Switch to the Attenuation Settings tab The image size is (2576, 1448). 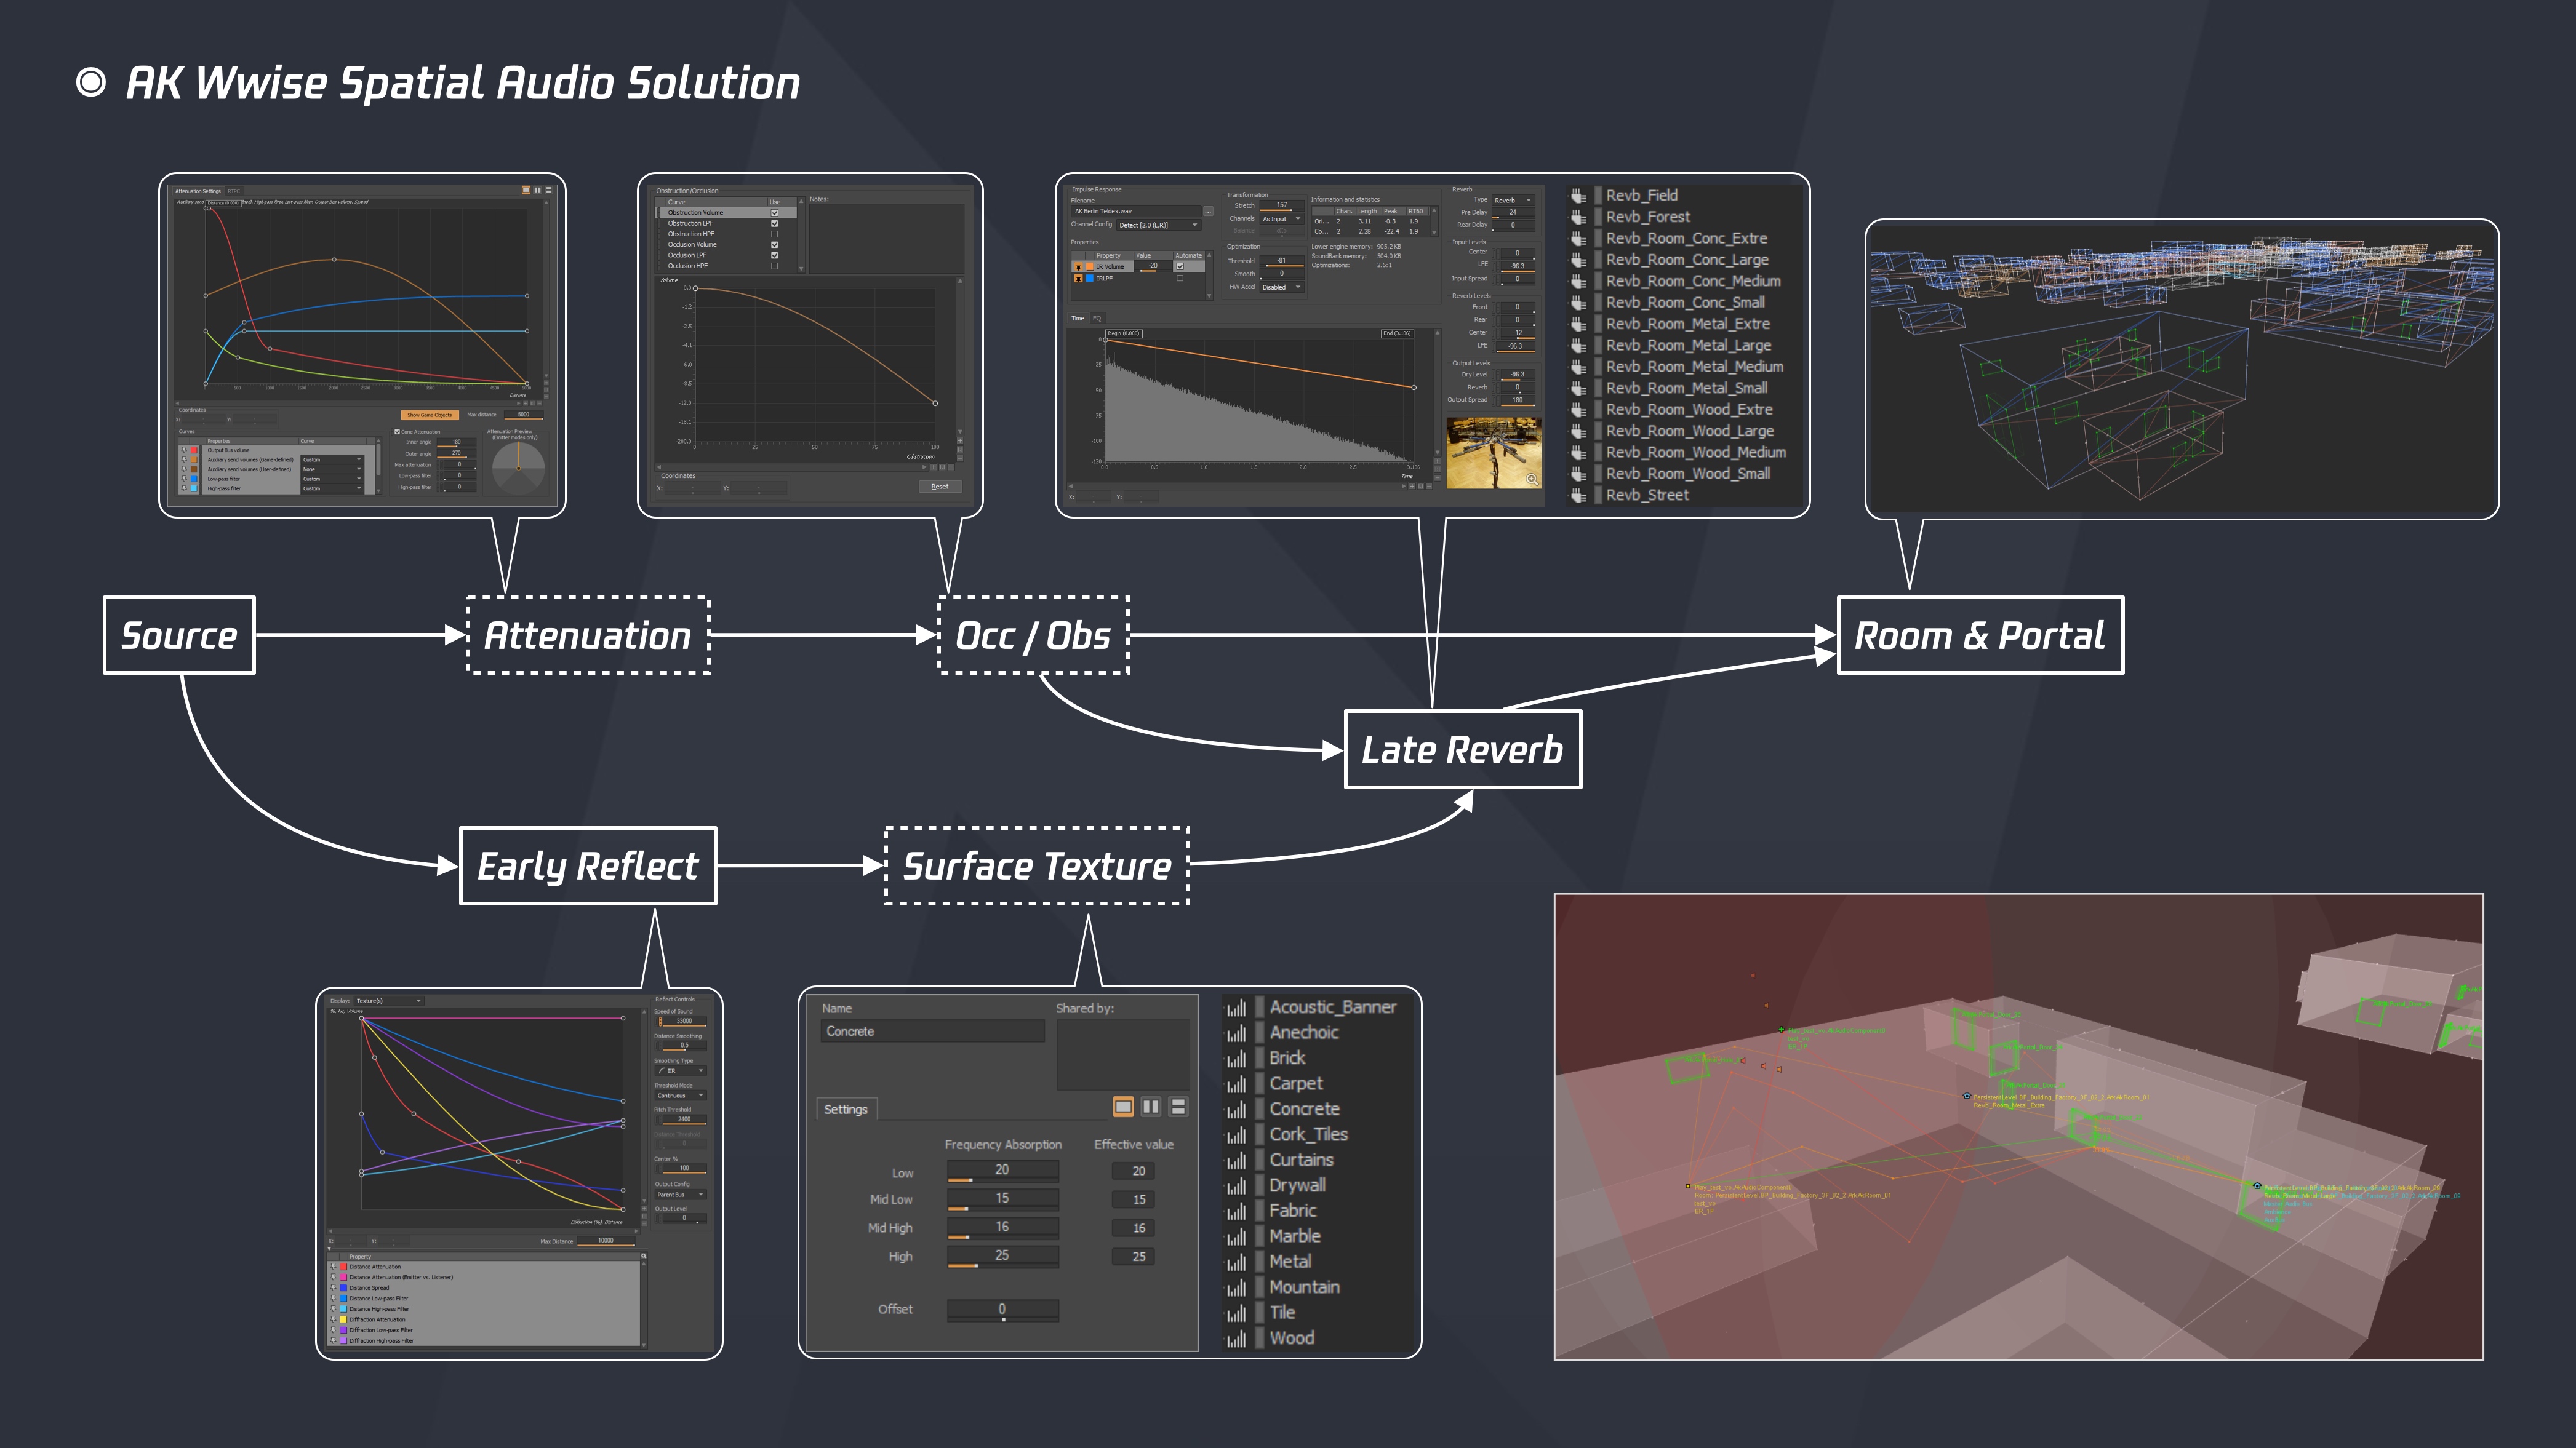click(198, 191)
